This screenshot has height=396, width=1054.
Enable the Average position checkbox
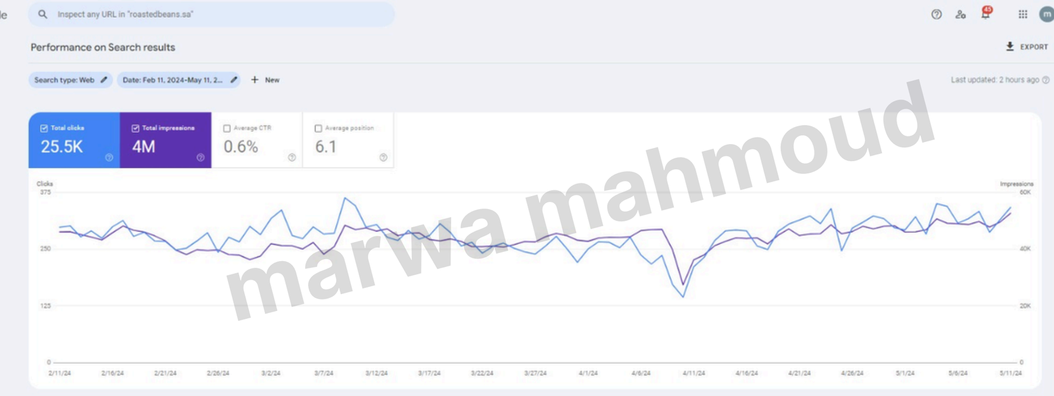point(319,128)
